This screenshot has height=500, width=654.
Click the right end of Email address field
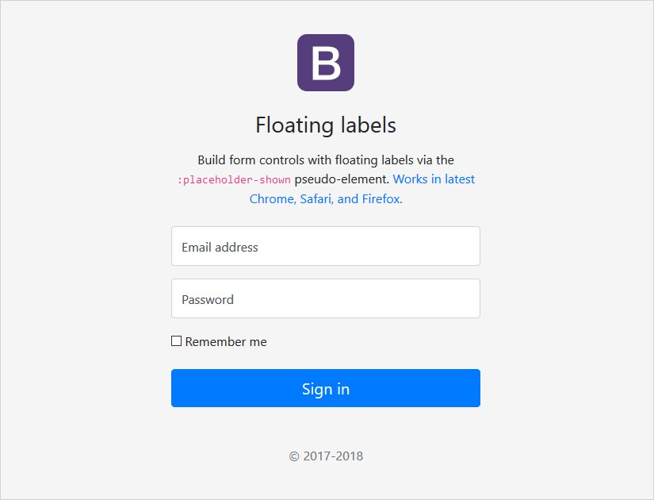tap(468, 247)
